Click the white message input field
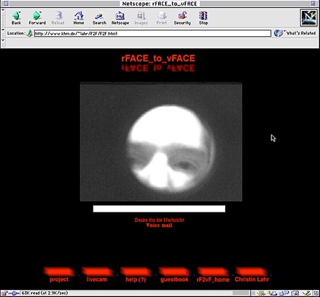Screen dimensions: 320x297 (159, 209)
